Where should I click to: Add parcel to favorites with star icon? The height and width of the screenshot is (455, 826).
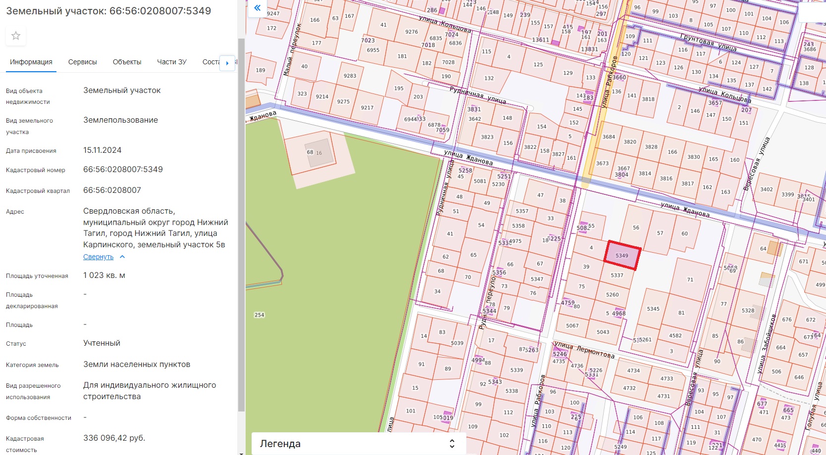click(x=16, y=36)
